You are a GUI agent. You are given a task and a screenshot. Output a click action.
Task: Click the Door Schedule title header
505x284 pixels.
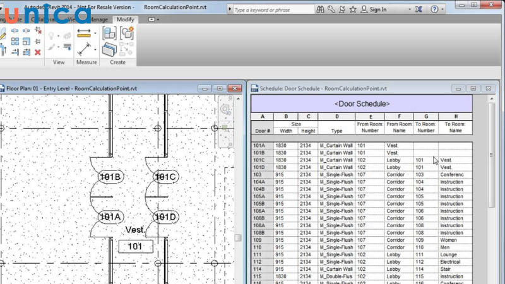362,104
